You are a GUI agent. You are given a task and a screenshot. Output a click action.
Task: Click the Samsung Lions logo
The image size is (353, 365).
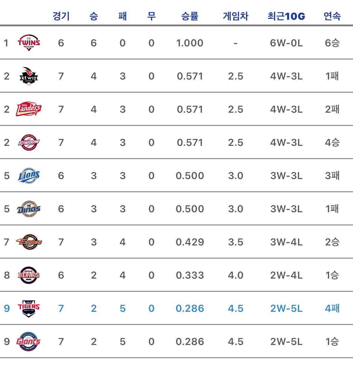click(29, 176)
